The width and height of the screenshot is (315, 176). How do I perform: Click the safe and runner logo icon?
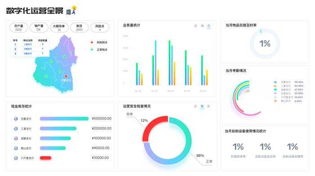pyautogui.click(x=71, y=10)
